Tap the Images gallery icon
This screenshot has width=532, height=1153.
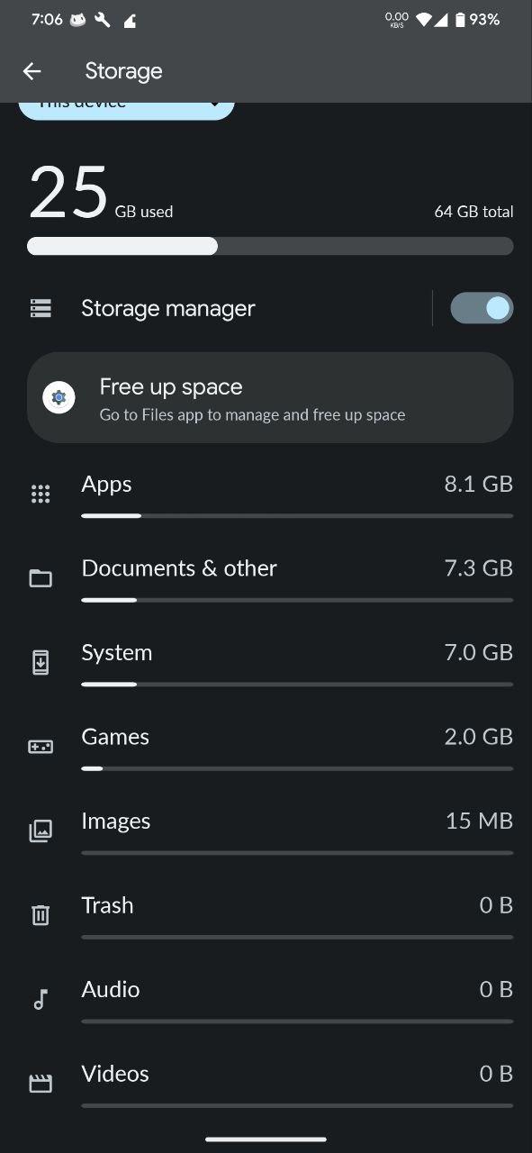pyautogui.click(x=41, y=831)
